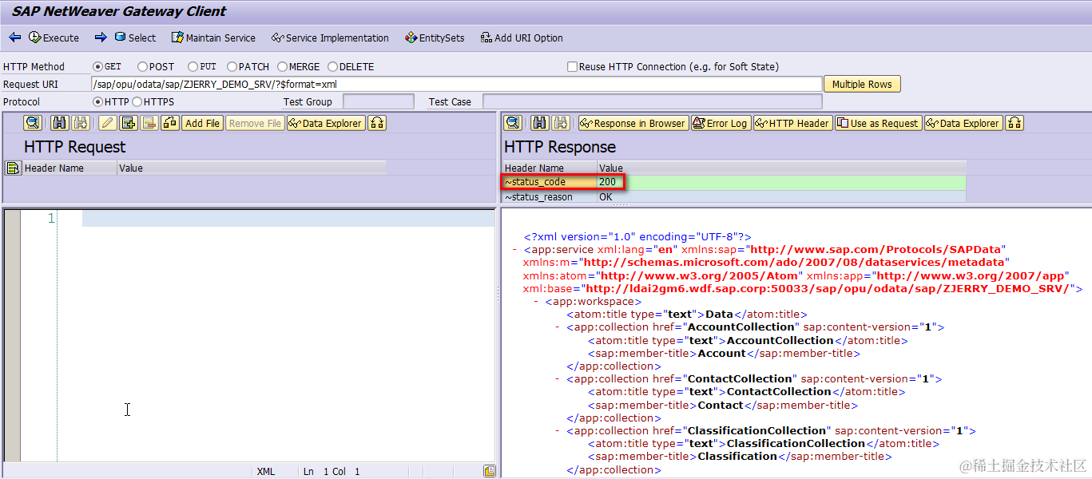Open the EntitySets list

coord(435,38)
